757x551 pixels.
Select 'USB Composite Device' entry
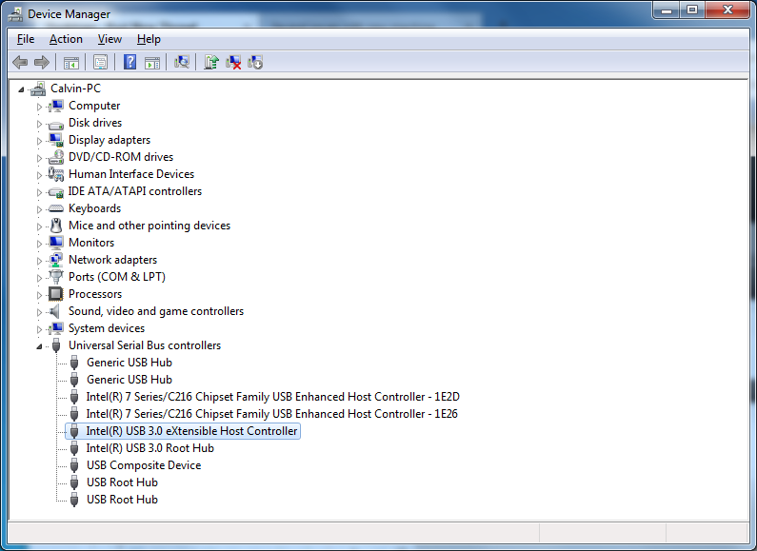(x=144, y=465)
